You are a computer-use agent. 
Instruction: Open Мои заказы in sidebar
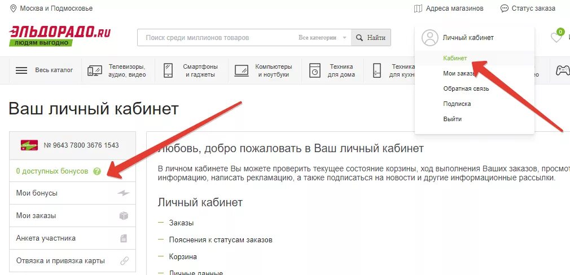pos(72,216)
